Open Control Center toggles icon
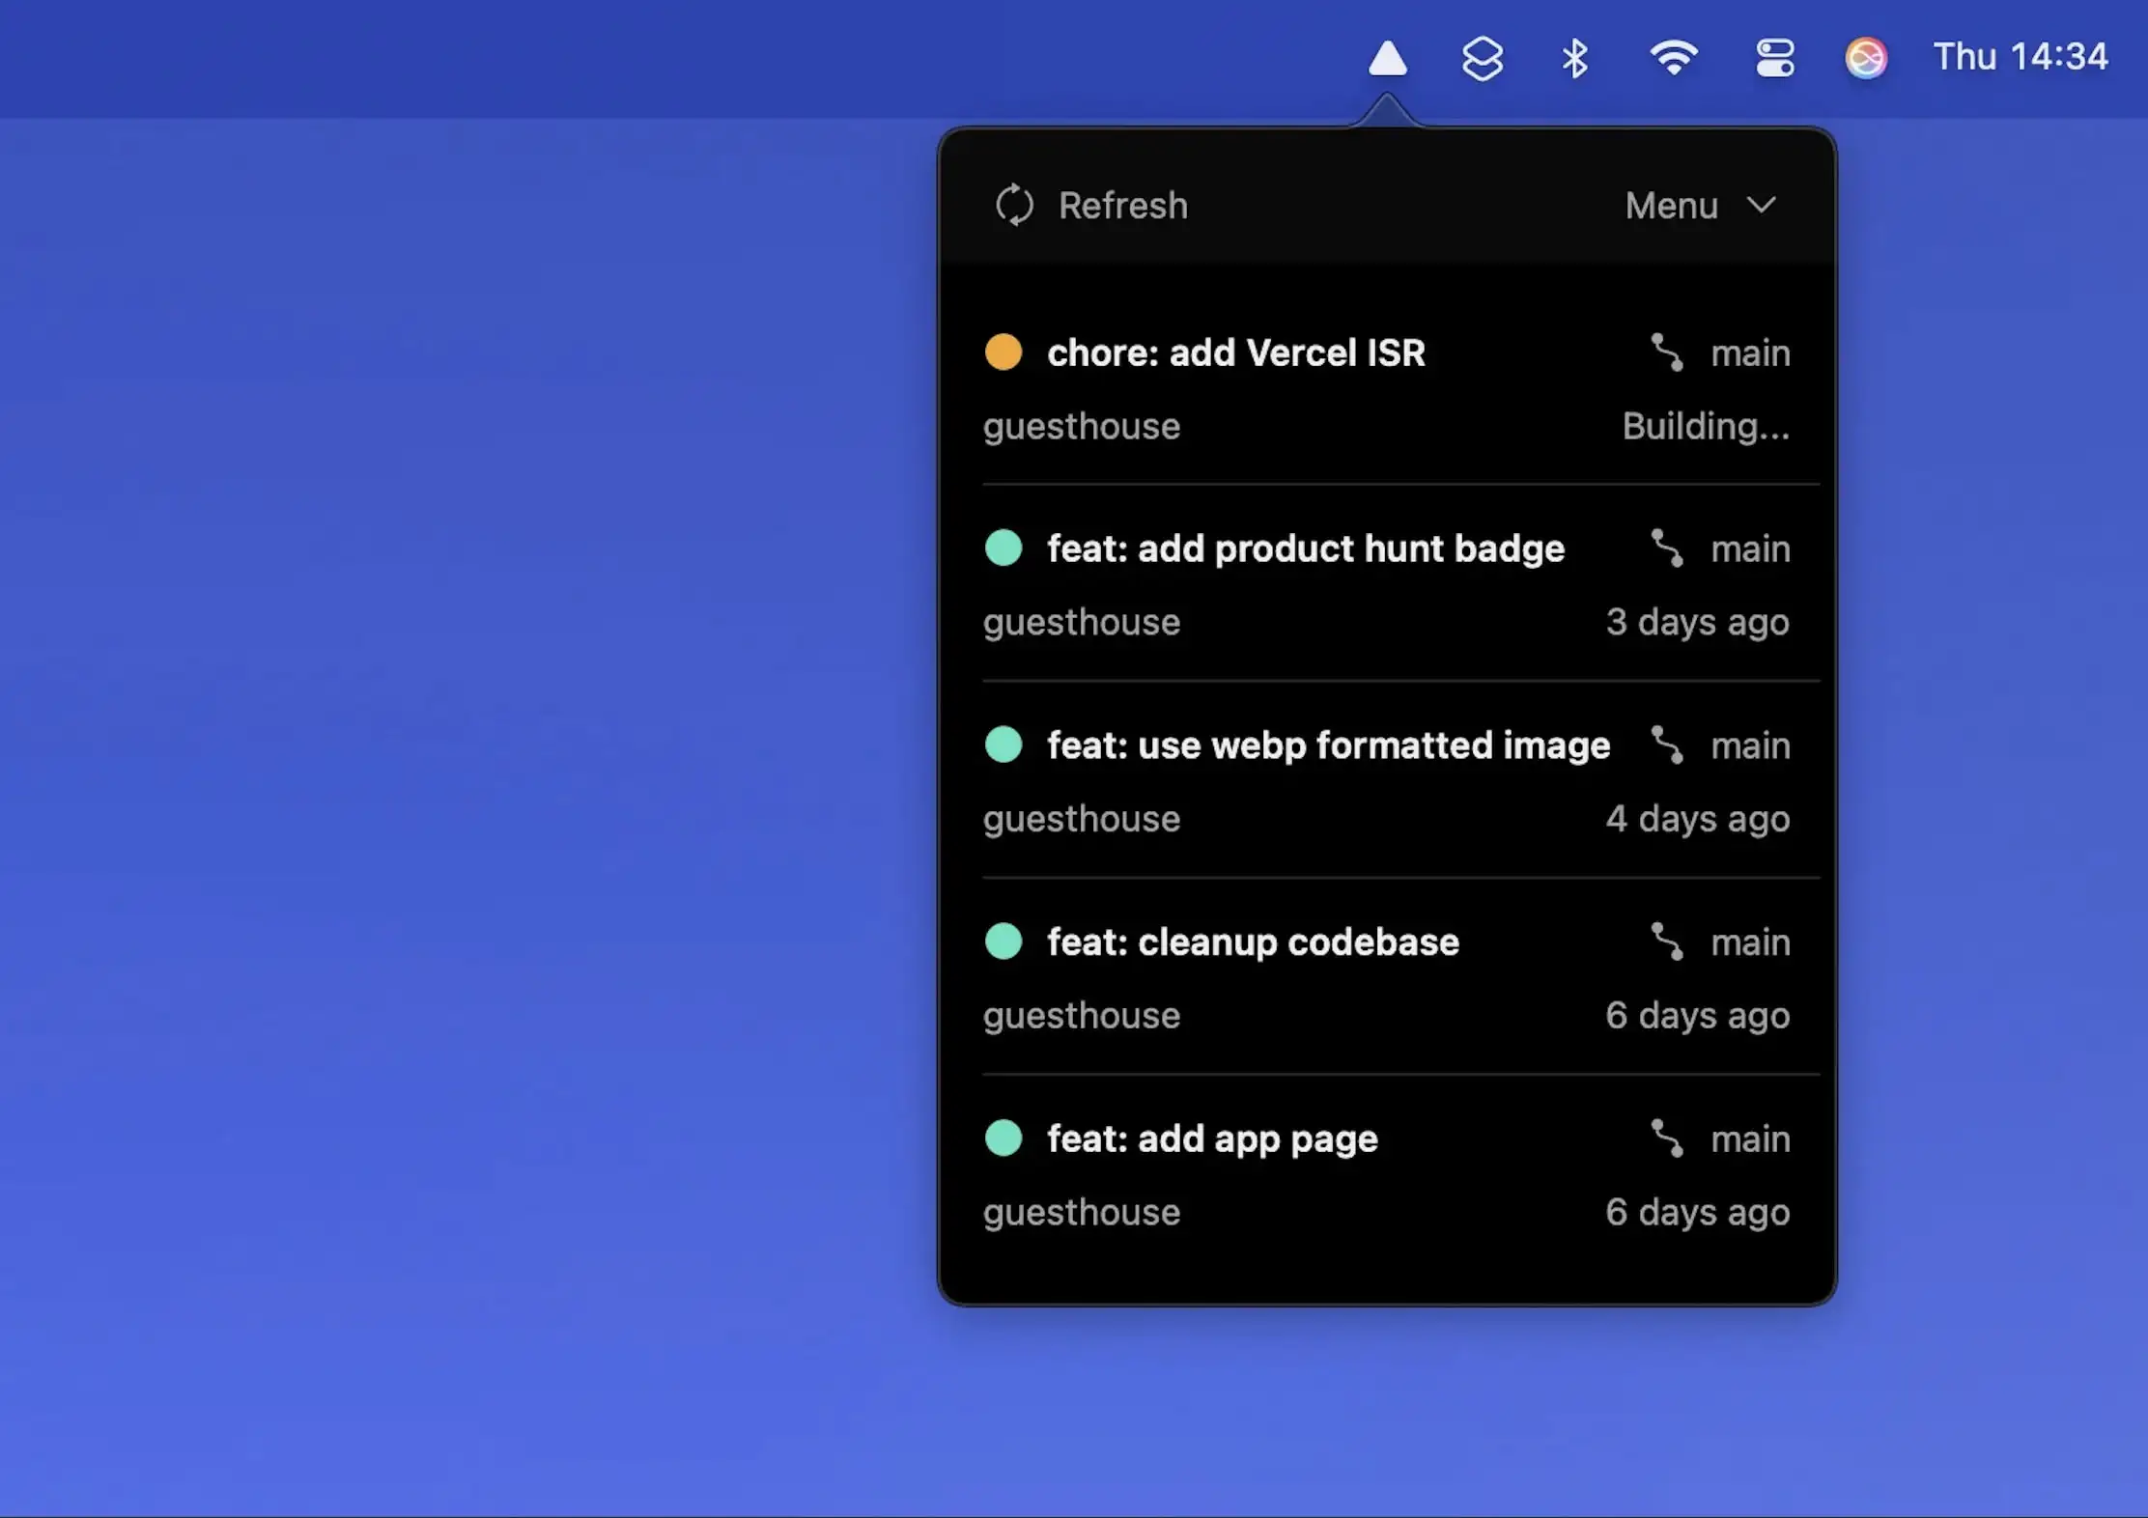 (x=1775, y=58)
